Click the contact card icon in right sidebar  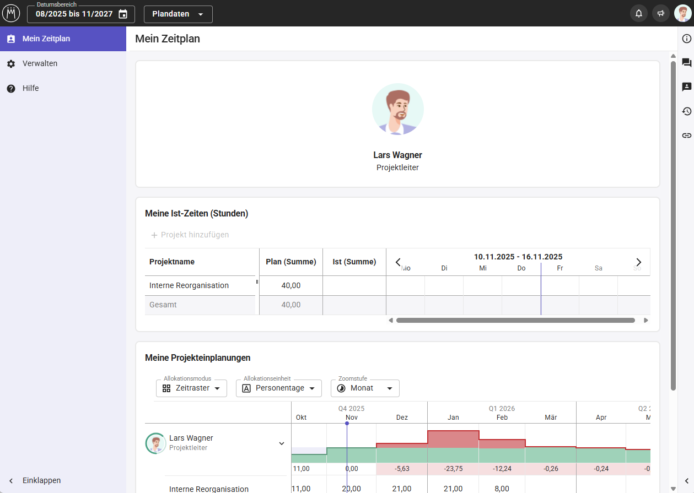pyautogui.click(x=686, y=87)
